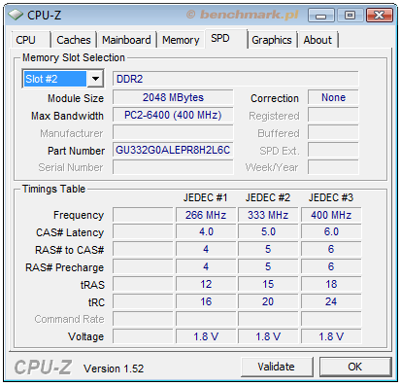
Task: Click tRAS value 18
Action: click(331, 284)
